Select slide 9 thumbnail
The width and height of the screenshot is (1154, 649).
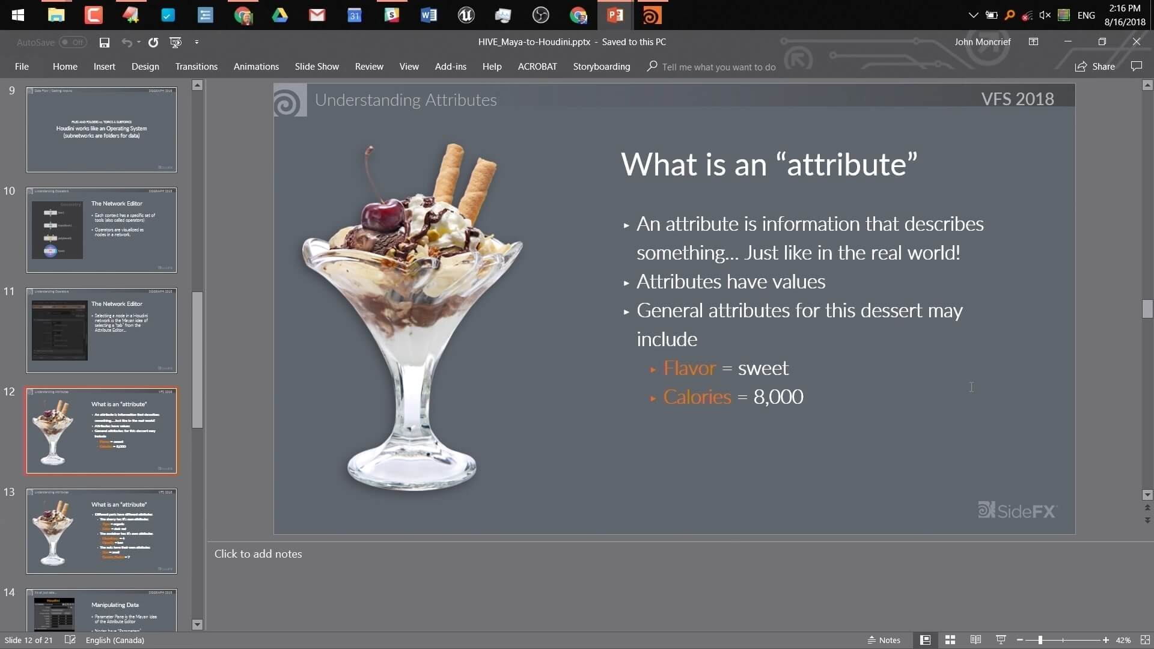[102, 129]
